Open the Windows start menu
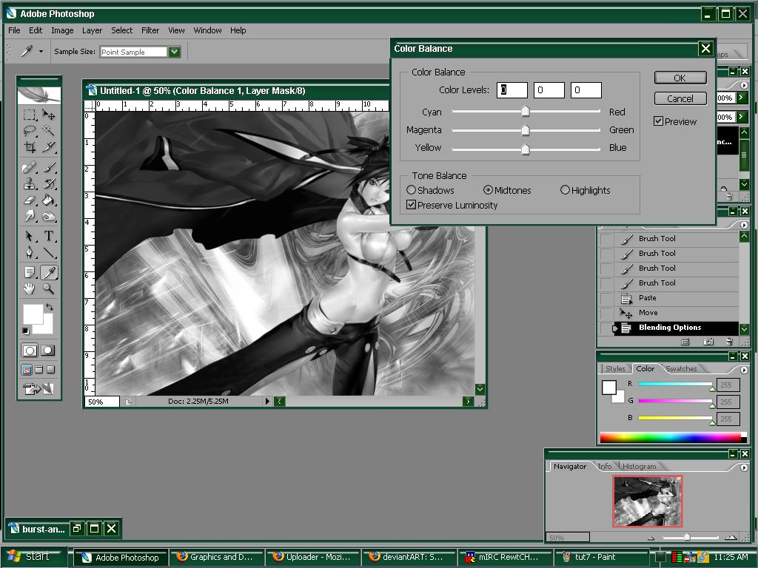The image size is (758, 568). [33, 556]
